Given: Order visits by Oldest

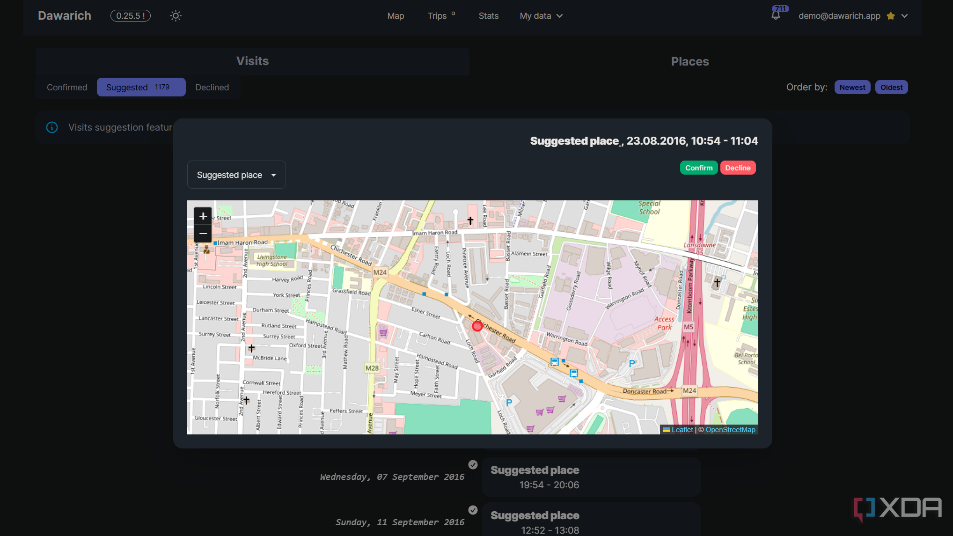Looking at the screenshot, I should click(891, 87).
